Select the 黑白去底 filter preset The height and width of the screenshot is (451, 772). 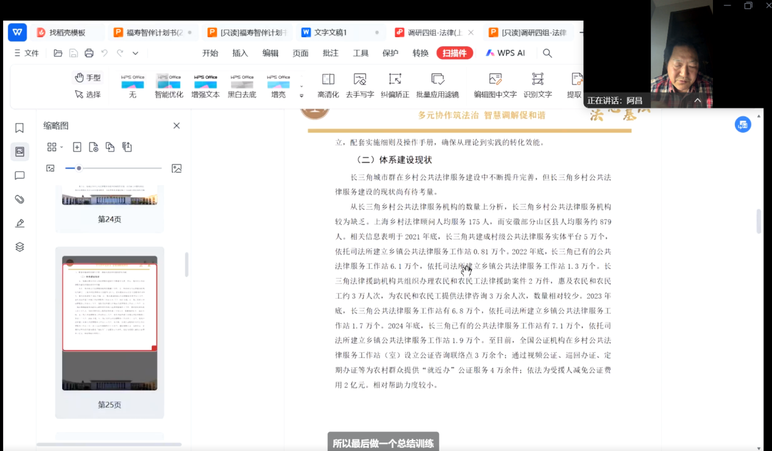click(242, 86)
